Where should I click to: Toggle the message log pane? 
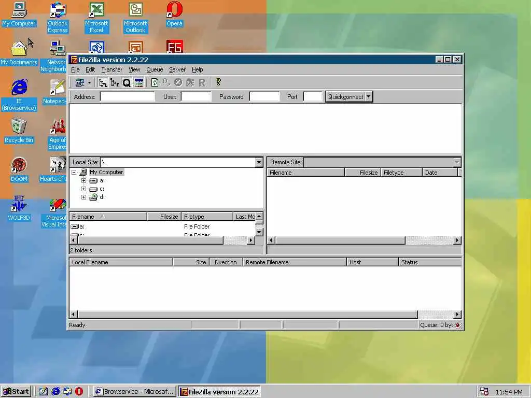tap(139, 82)
